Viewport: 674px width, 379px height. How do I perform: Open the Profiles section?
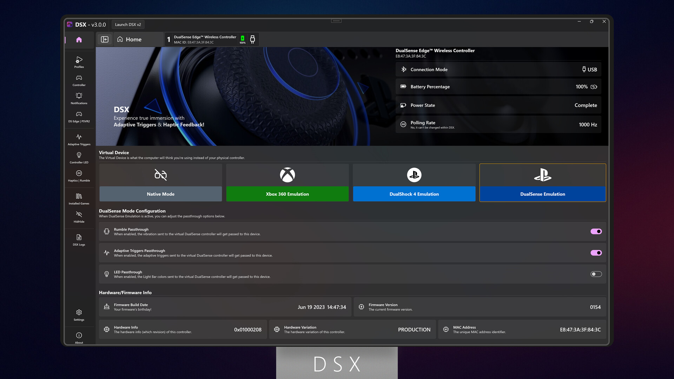tap(79, 62)
